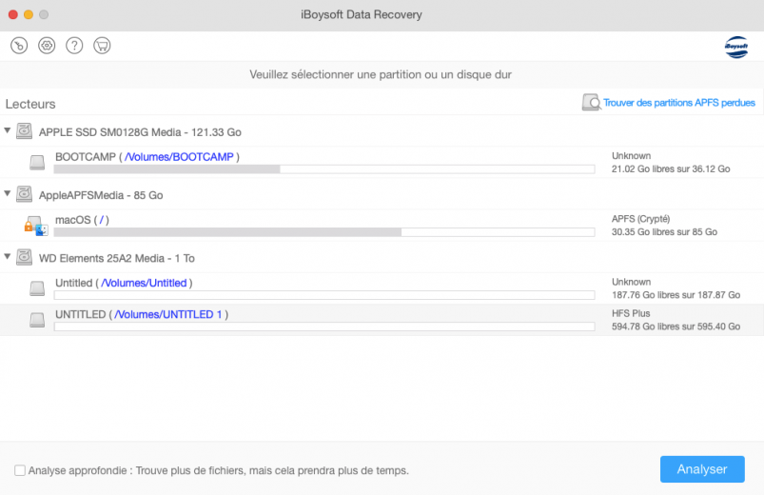This screenshot has height=495, width=764.
Task: Click Unknown label in the Untitled row
Action: click(631, 282)
